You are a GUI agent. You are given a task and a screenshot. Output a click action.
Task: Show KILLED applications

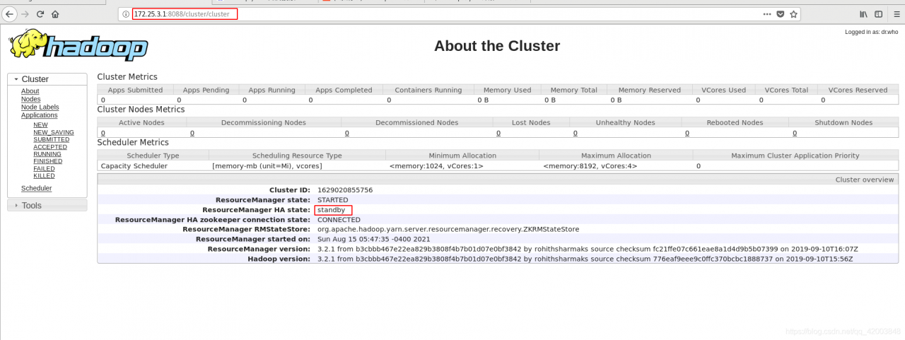click(x=44, y=176)
